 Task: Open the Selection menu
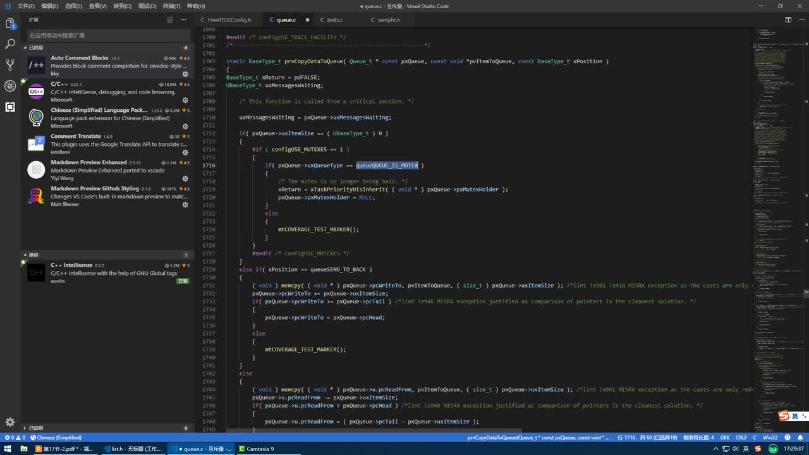pos(73,6)
